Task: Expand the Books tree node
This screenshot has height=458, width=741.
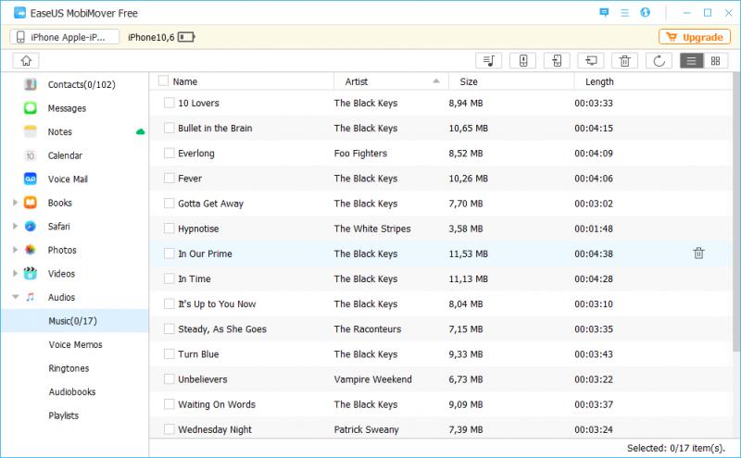Action: pyautogui.click(x=15, y=203)
